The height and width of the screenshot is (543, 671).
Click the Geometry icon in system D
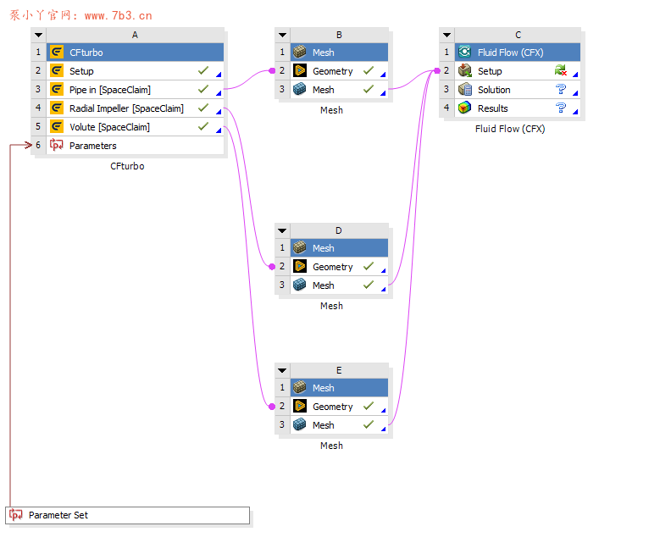click(x=300, y=266)
